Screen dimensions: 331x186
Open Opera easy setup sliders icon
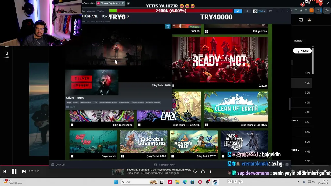coord(306,10)
